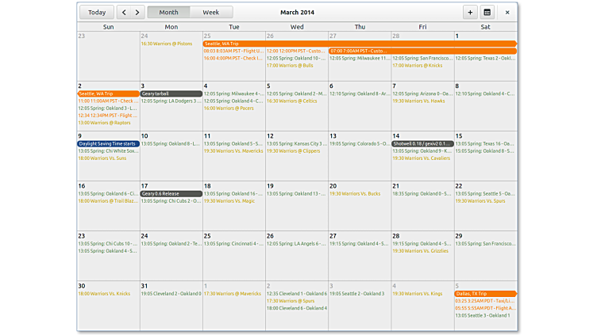Go to previous month with left arrow

[123, 13]
